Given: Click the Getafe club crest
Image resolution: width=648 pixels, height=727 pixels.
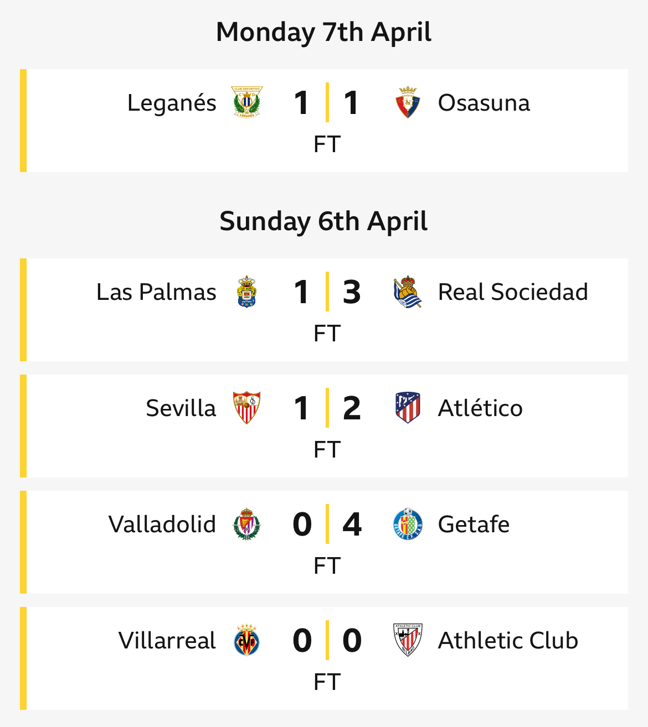Looking at the screenshot, I should coord(408,524).
